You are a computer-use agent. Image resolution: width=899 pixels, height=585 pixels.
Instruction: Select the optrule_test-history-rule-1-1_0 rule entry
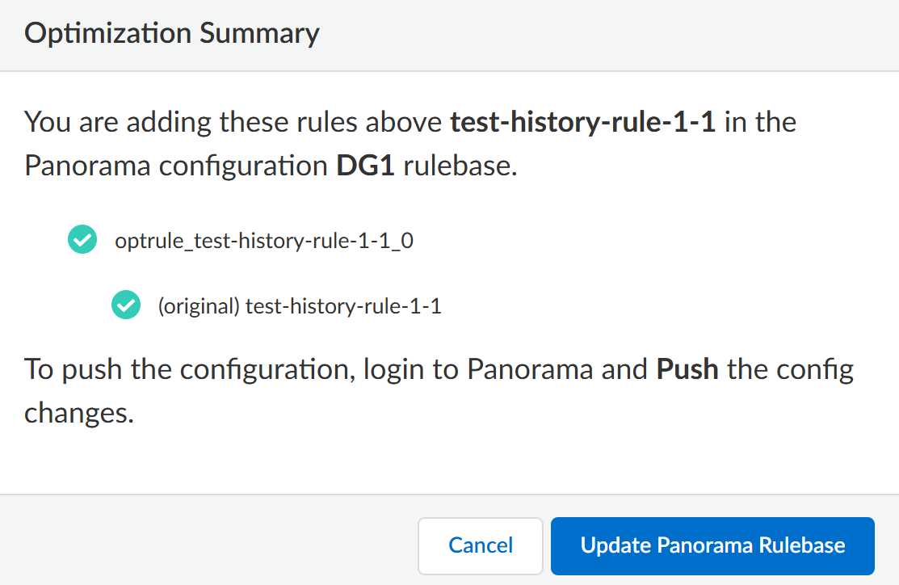click(x=264, y=240)
